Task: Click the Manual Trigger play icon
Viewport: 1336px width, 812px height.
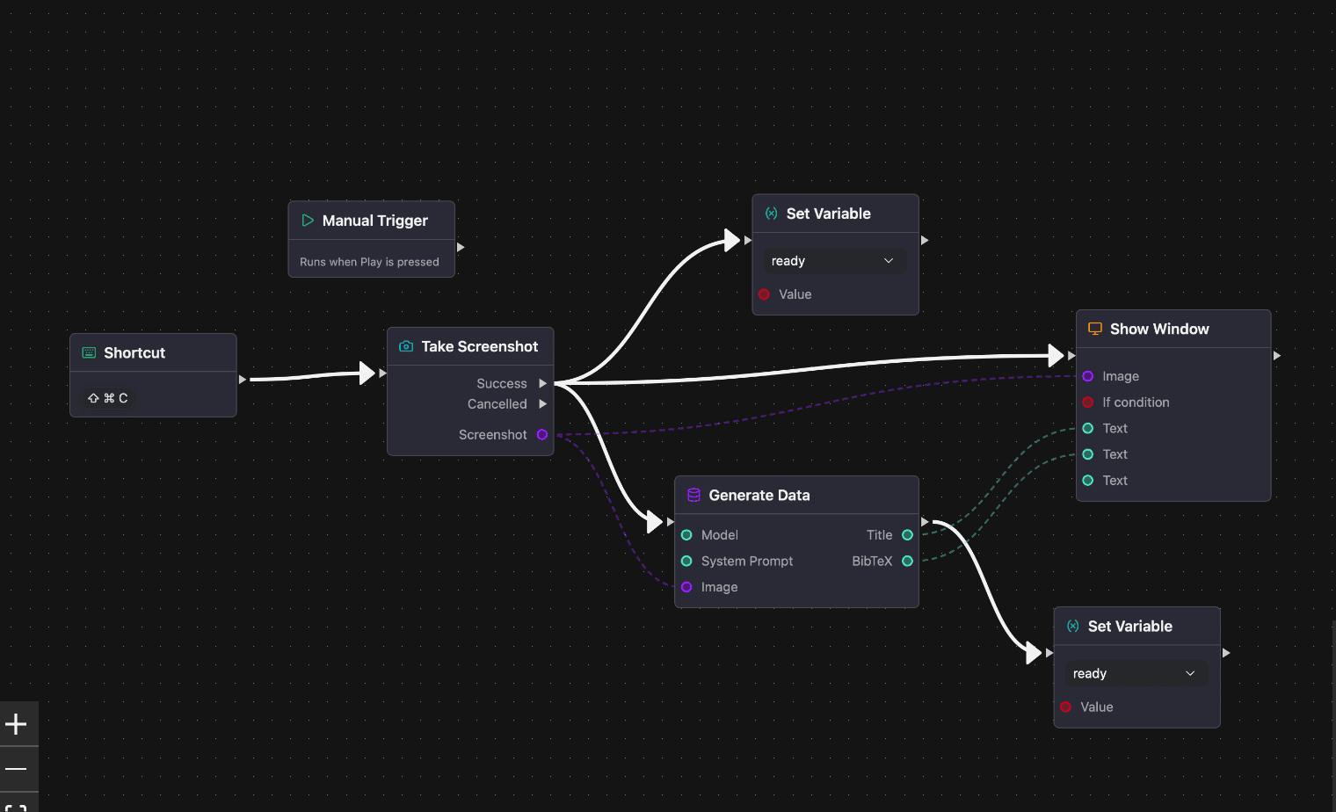Action: (308, 221)
